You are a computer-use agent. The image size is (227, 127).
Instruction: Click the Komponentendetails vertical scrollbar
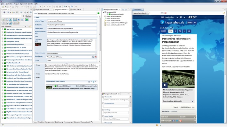click(130, 109)
